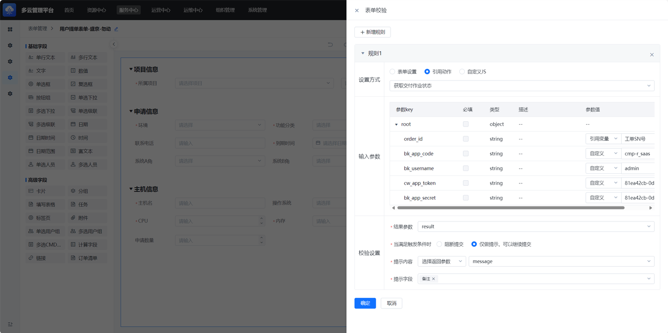Viewport: 668px width, 333px height.
Task: Click the cmp-r_saas value field
Action: pos(638,154)
